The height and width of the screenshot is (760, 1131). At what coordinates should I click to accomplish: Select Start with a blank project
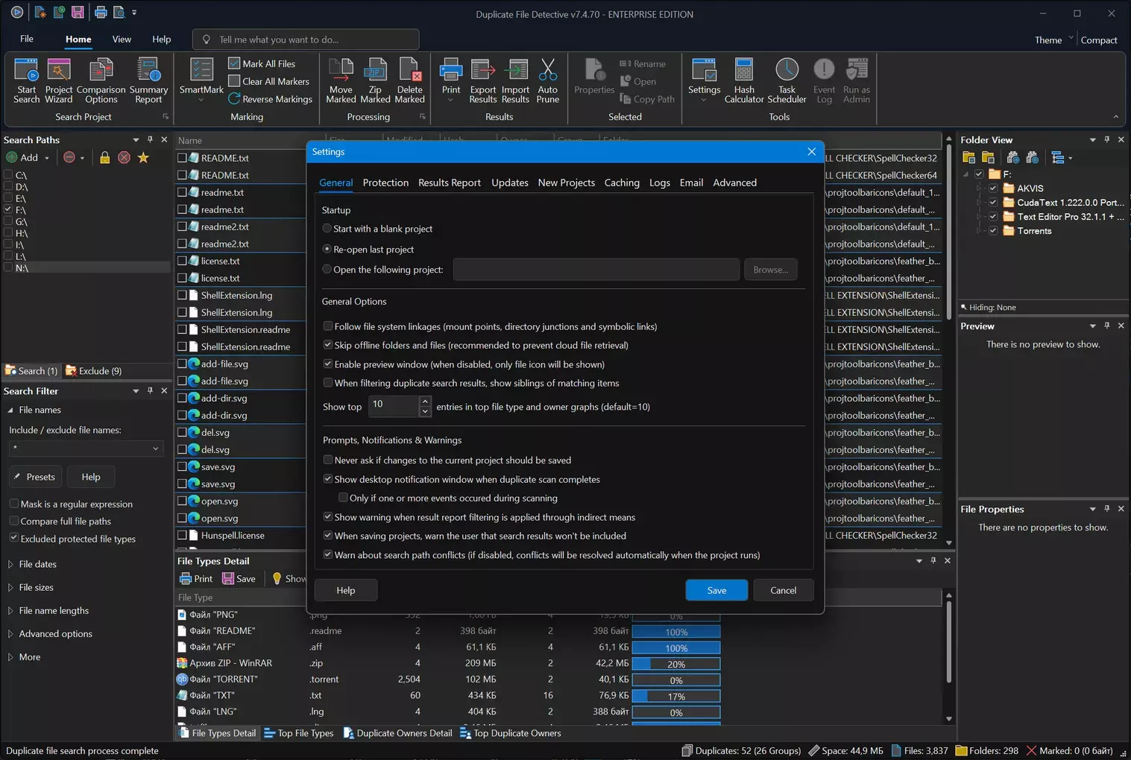coord(327,229)
